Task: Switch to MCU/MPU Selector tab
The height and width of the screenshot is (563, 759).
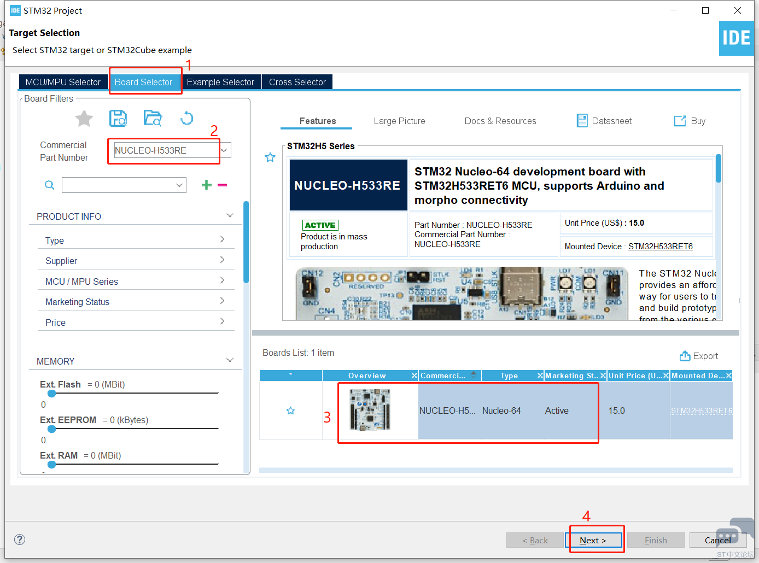Action: 63,82
